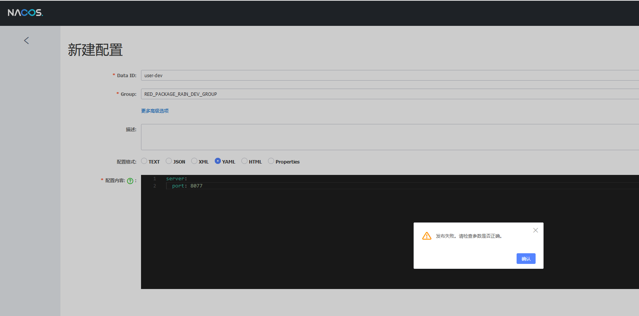
Task: Click the 'port: 8077' line in editor
Action: click(x=187, y=186)
